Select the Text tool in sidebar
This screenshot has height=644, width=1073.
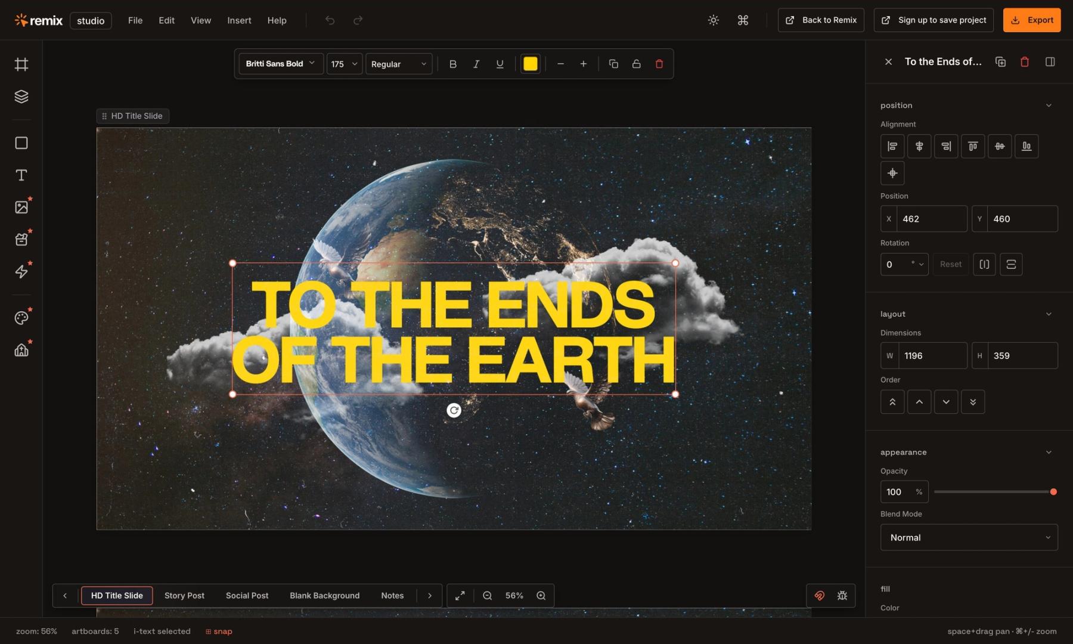[x=21, y=175]
